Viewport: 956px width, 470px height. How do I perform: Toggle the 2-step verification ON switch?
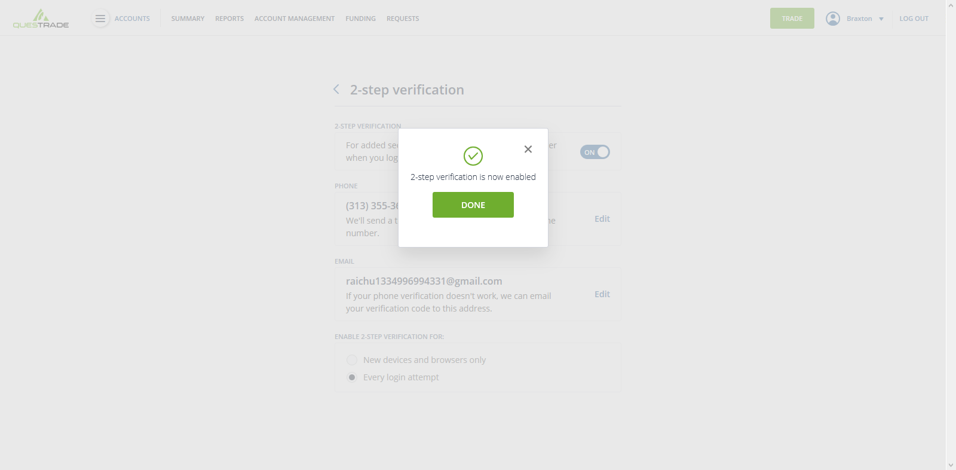tap(595, 152)
